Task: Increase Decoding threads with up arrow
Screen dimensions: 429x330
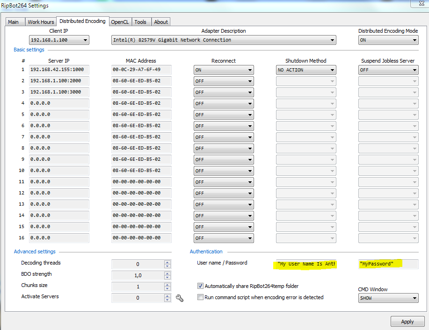Action: pyautogui.click(x=167, y=263)
